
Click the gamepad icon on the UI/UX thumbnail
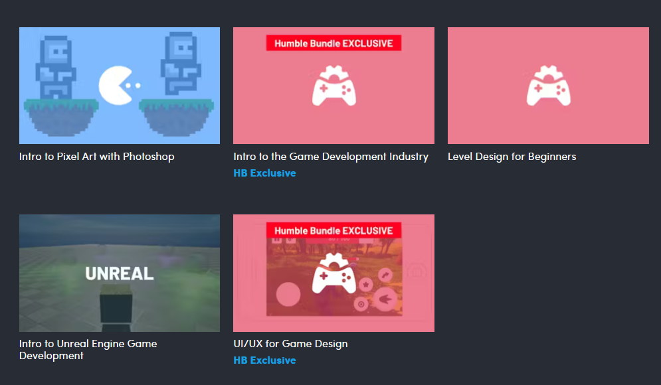[x=333, y=273]
